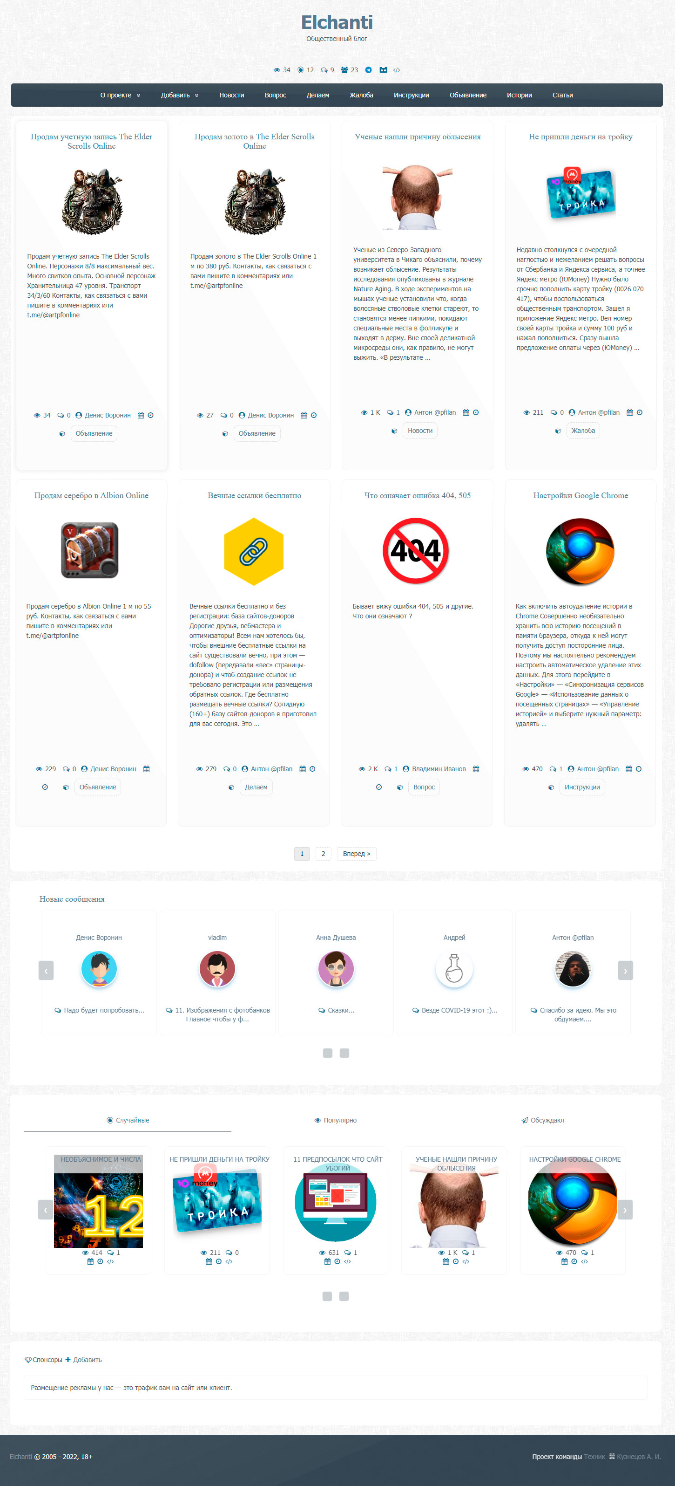Go to previous slide in Новые сообщения carousel

pos(46,970)
